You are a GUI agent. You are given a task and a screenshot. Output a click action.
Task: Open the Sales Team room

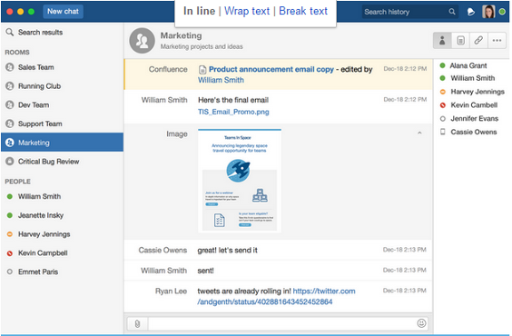pos(62,67)
